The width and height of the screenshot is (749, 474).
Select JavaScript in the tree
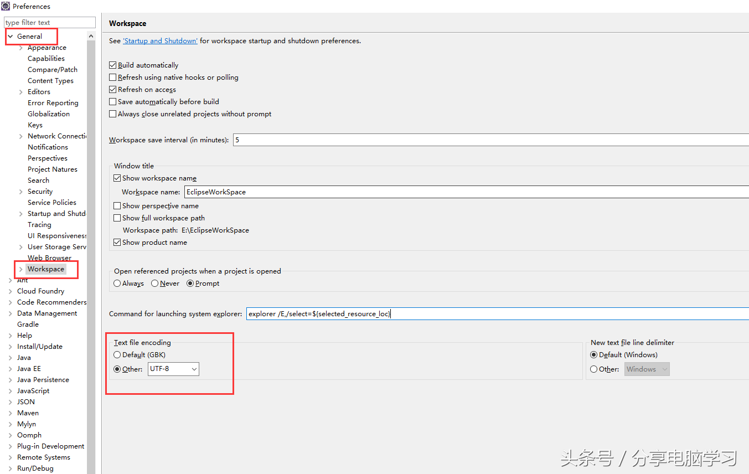(x=33, y=391)
